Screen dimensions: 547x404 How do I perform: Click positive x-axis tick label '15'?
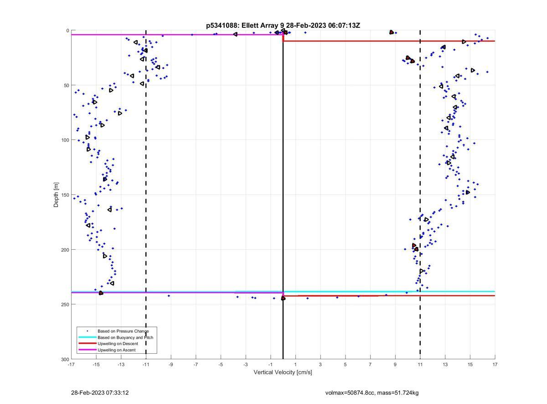pyautogui.click(x=470, y=364)
